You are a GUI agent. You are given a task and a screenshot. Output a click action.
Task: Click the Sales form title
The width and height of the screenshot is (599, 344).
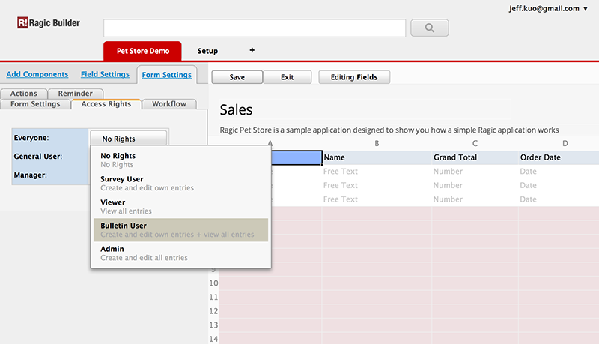pyautogui.click(x=236, y=109)
